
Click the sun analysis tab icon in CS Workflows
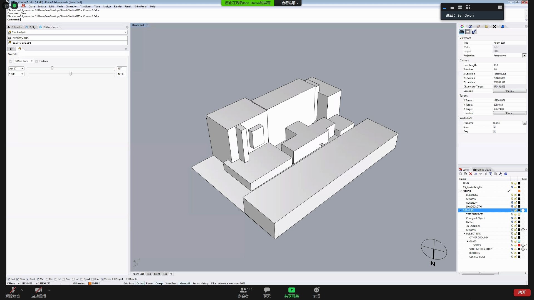19,49
